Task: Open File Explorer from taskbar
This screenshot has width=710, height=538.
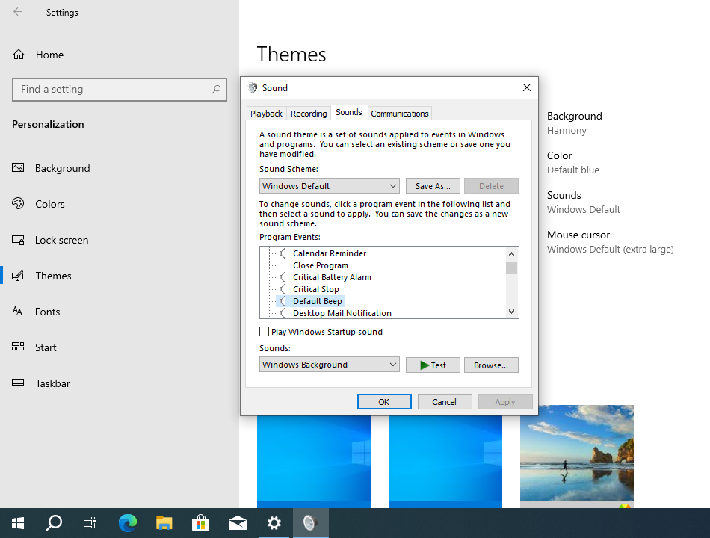Action: pos(164,523)
